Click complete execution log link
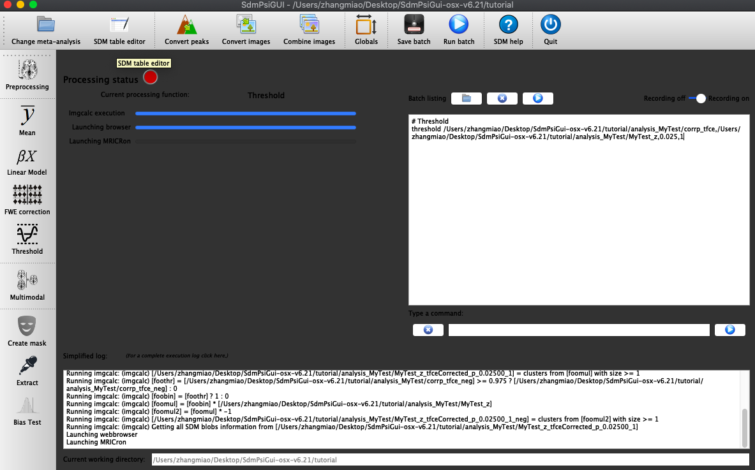The image size is (755, 470). click(x=176, y=355)
